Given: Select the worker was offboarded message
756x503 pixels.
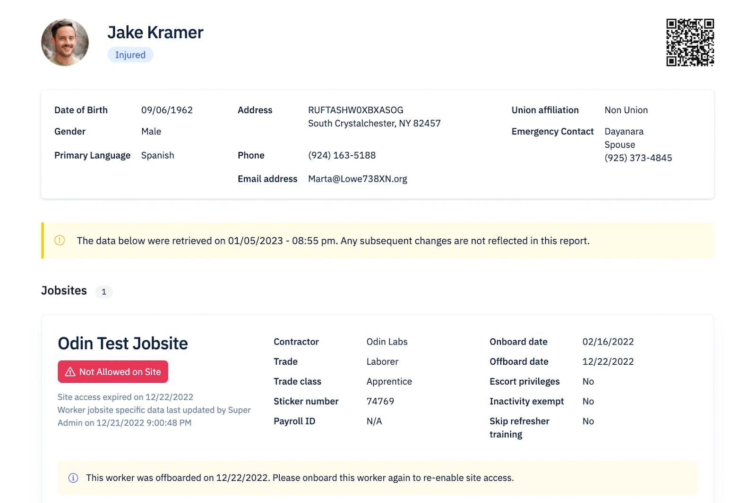Looking at the screenshot, I should pos(300,478).
